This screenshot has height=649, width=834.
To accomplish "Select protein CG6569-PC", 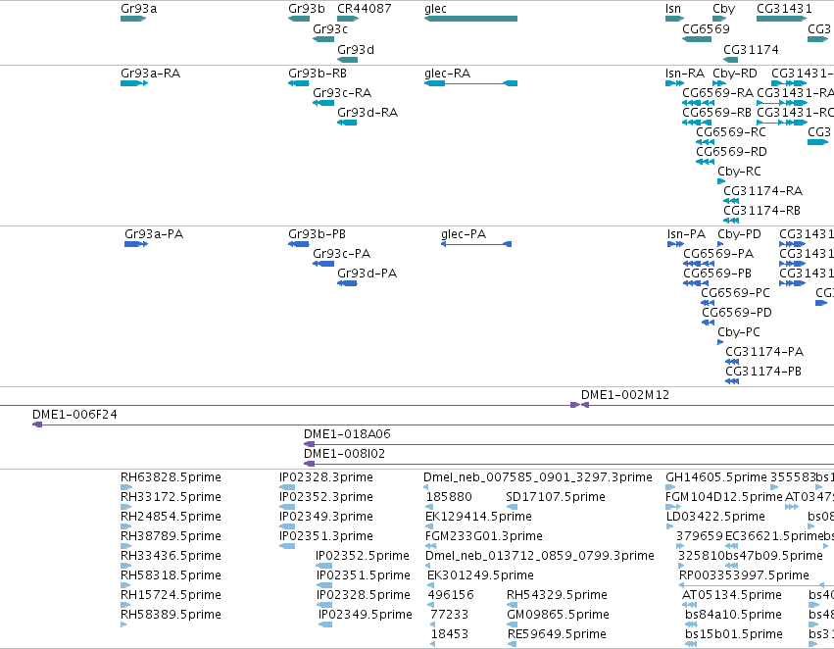I will tap(708, 303).
